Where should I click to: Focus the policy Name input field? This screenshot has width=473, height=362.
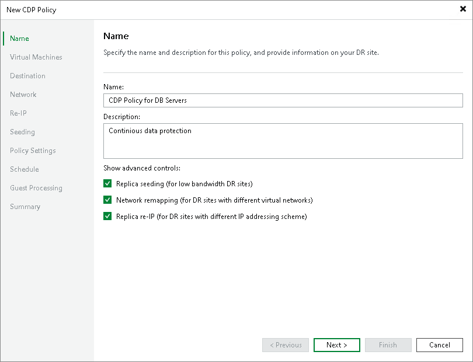point(283,100)
